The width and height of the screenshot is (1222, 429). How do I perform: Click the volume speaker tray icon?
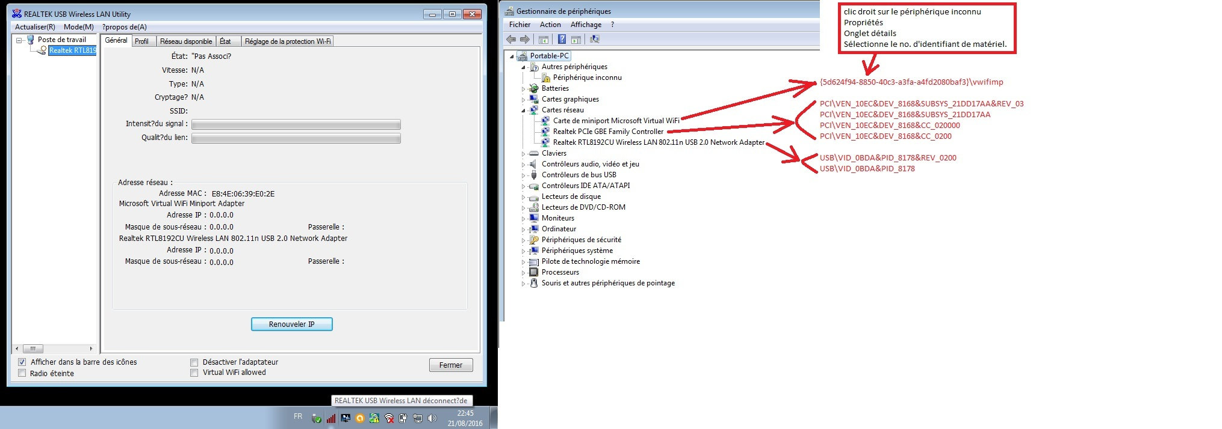[x=432, y=418]
